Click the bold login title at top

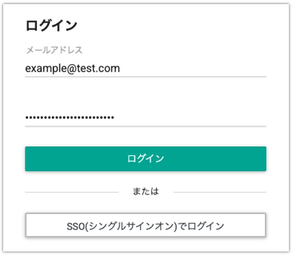pyautogui.click(x=51, y=26)
